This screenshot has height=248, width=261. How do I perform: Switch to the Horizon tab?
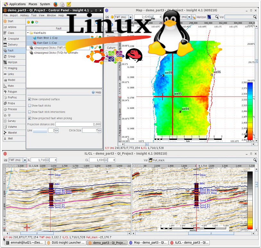pyautogui.click(x=14, y=62)
